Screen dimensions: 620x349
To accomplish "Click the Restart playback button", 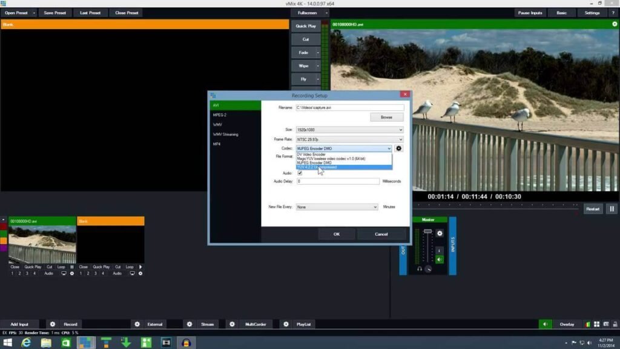I will [x=592, y=209].
